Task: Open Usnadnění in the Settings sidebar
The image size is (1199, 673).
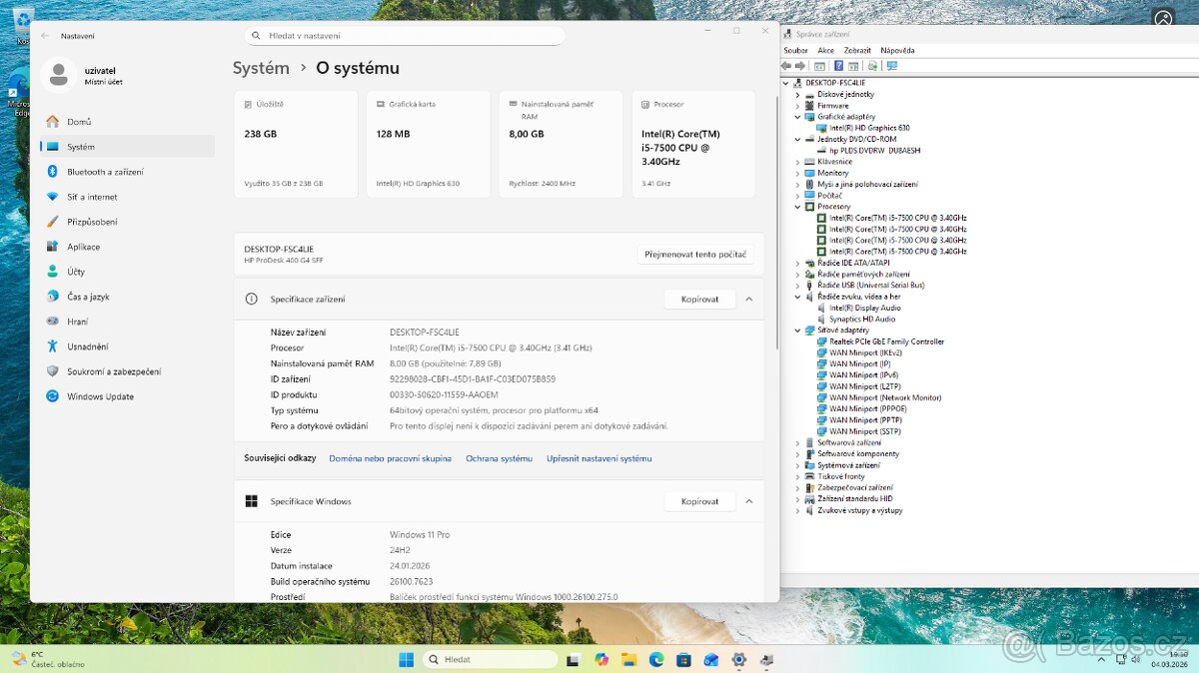Action: point(128,346)
